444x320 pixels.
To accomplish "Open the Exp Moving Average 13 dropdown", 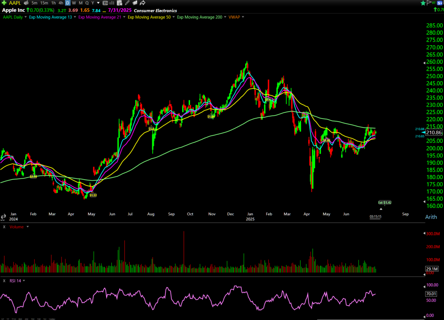I will click(x=75, y=17).
